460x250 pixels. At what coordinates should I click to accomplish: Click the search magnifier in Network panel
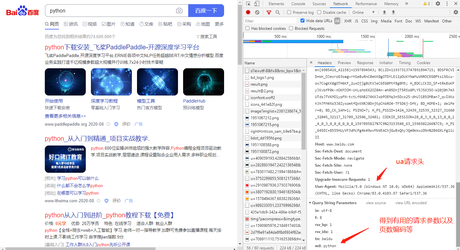point(278,12)
